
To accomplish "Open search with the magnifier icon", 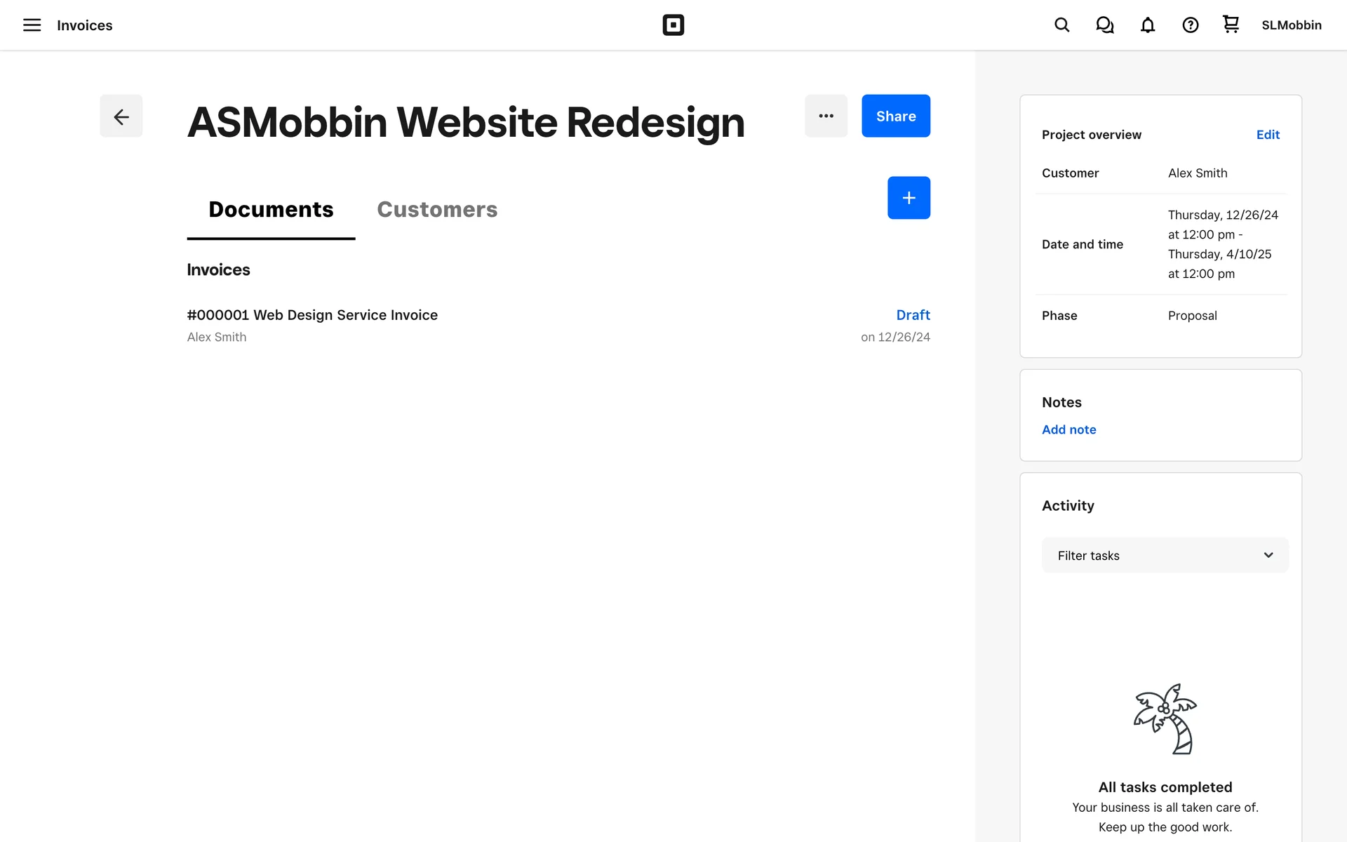I will tap(1061, 25).
